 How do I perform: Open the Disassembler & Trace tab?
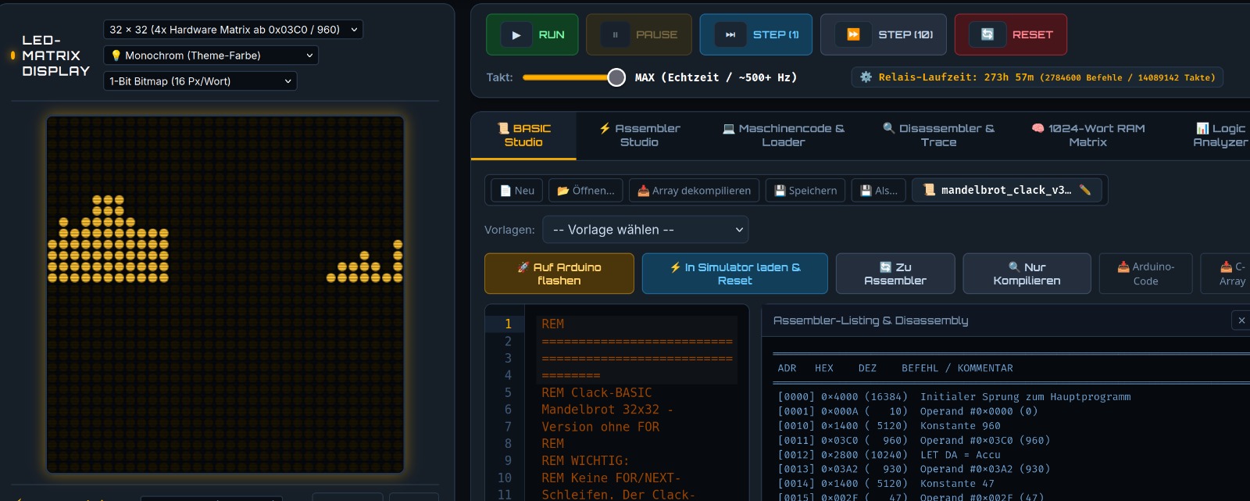[x=938, y=135]
